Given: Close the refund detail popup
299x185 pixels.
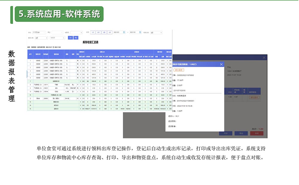Looking at the screenshot, I should [221, 64].
